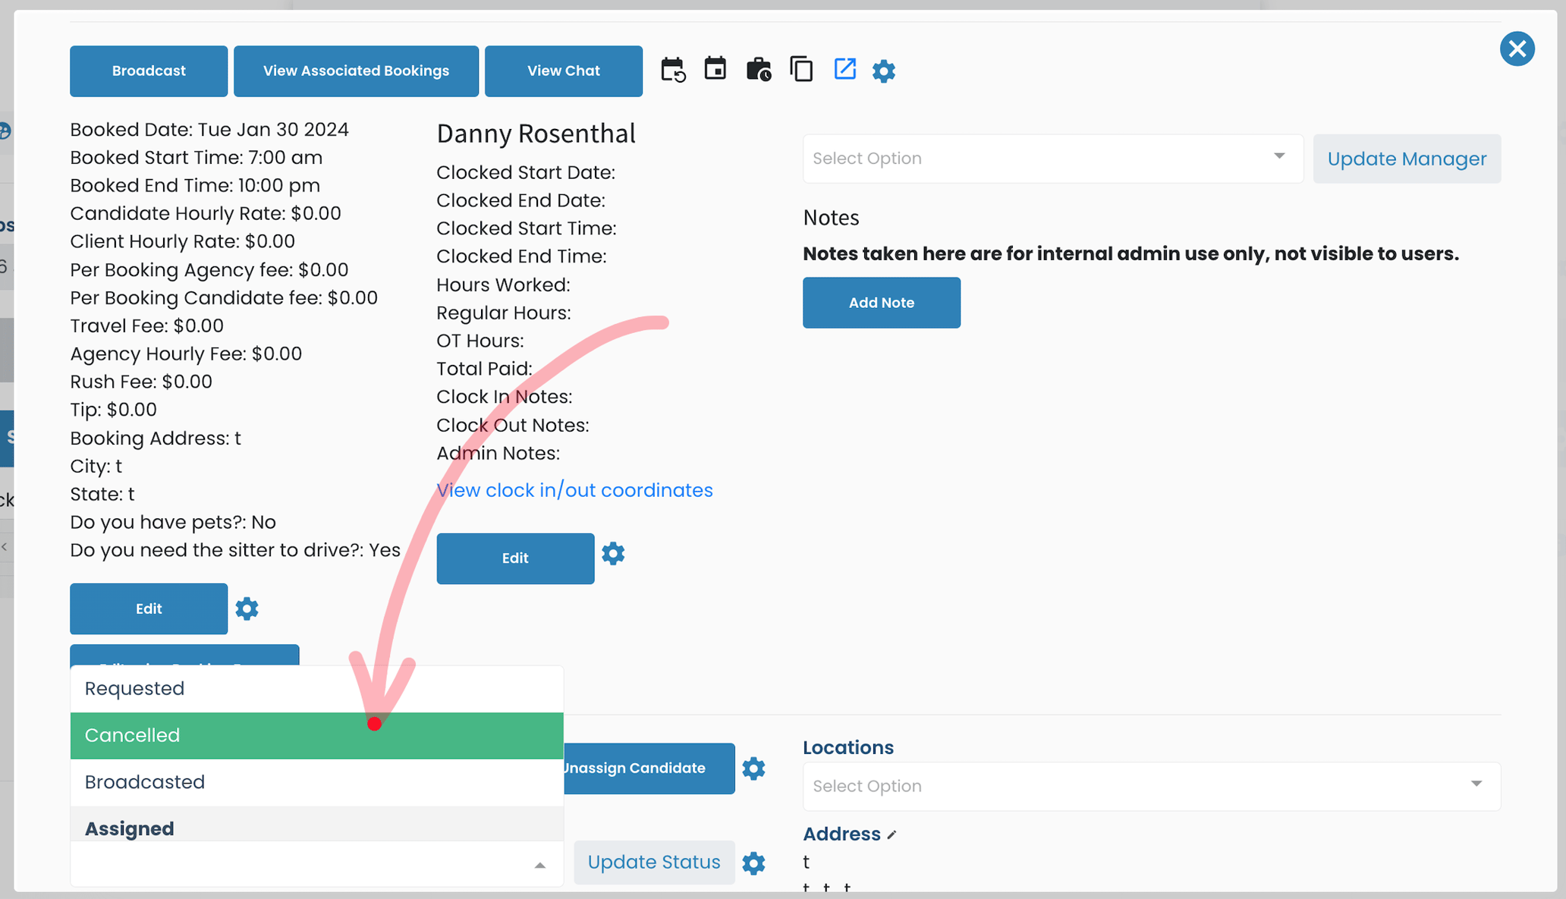Click View Associated Bookings

pos(356,71)
